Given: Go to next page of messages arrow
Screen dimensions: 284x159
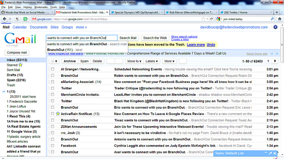Looking at the screenshot, I should [275, 61].
